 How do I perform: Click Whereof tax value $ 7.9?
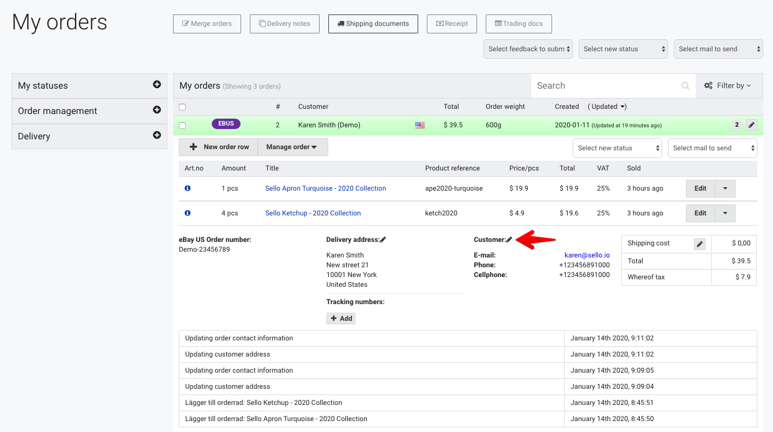(x=743, y=277)
